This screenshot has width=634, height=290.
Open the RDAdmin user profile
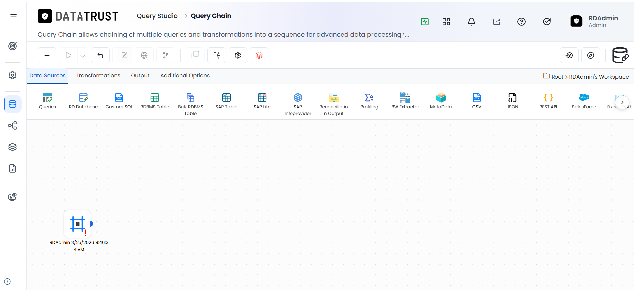(x=594, y=21)
